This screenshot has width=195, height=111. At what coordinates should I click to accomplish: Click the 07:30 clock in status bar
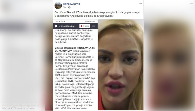pyautogui.click(x=93, y=21)
